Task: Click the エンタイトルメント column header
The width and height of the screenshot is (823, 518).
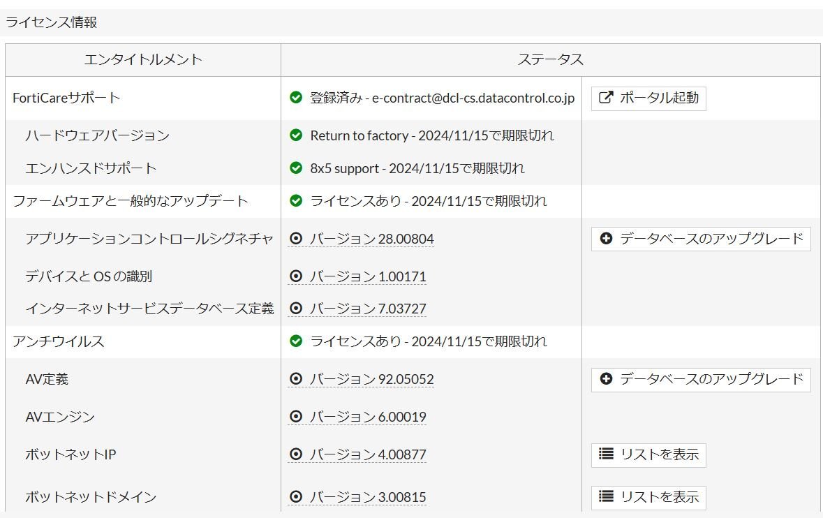Action: [x=143, y=60]
